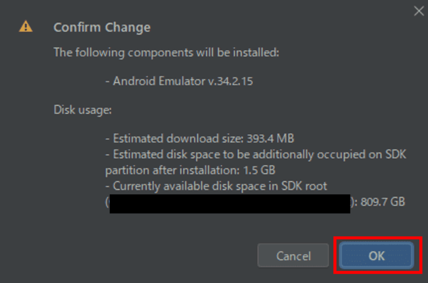This screenshot has width=428, height=283.
Task: Click the v.34.2.15 version number
Action: 231,81
